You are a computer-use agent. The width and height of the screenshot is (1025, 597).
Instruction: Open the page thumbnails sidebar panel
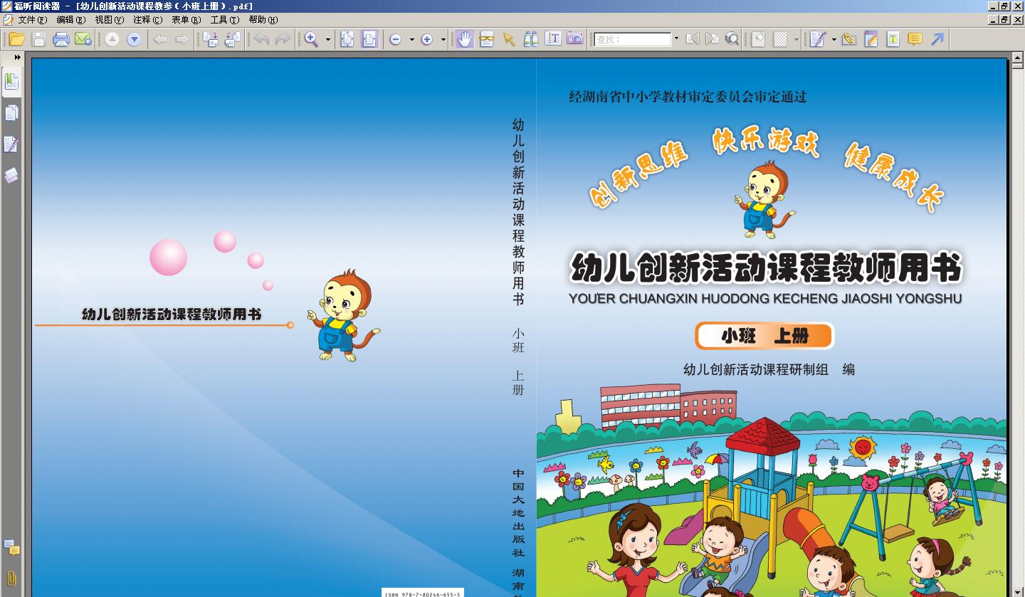11,112
